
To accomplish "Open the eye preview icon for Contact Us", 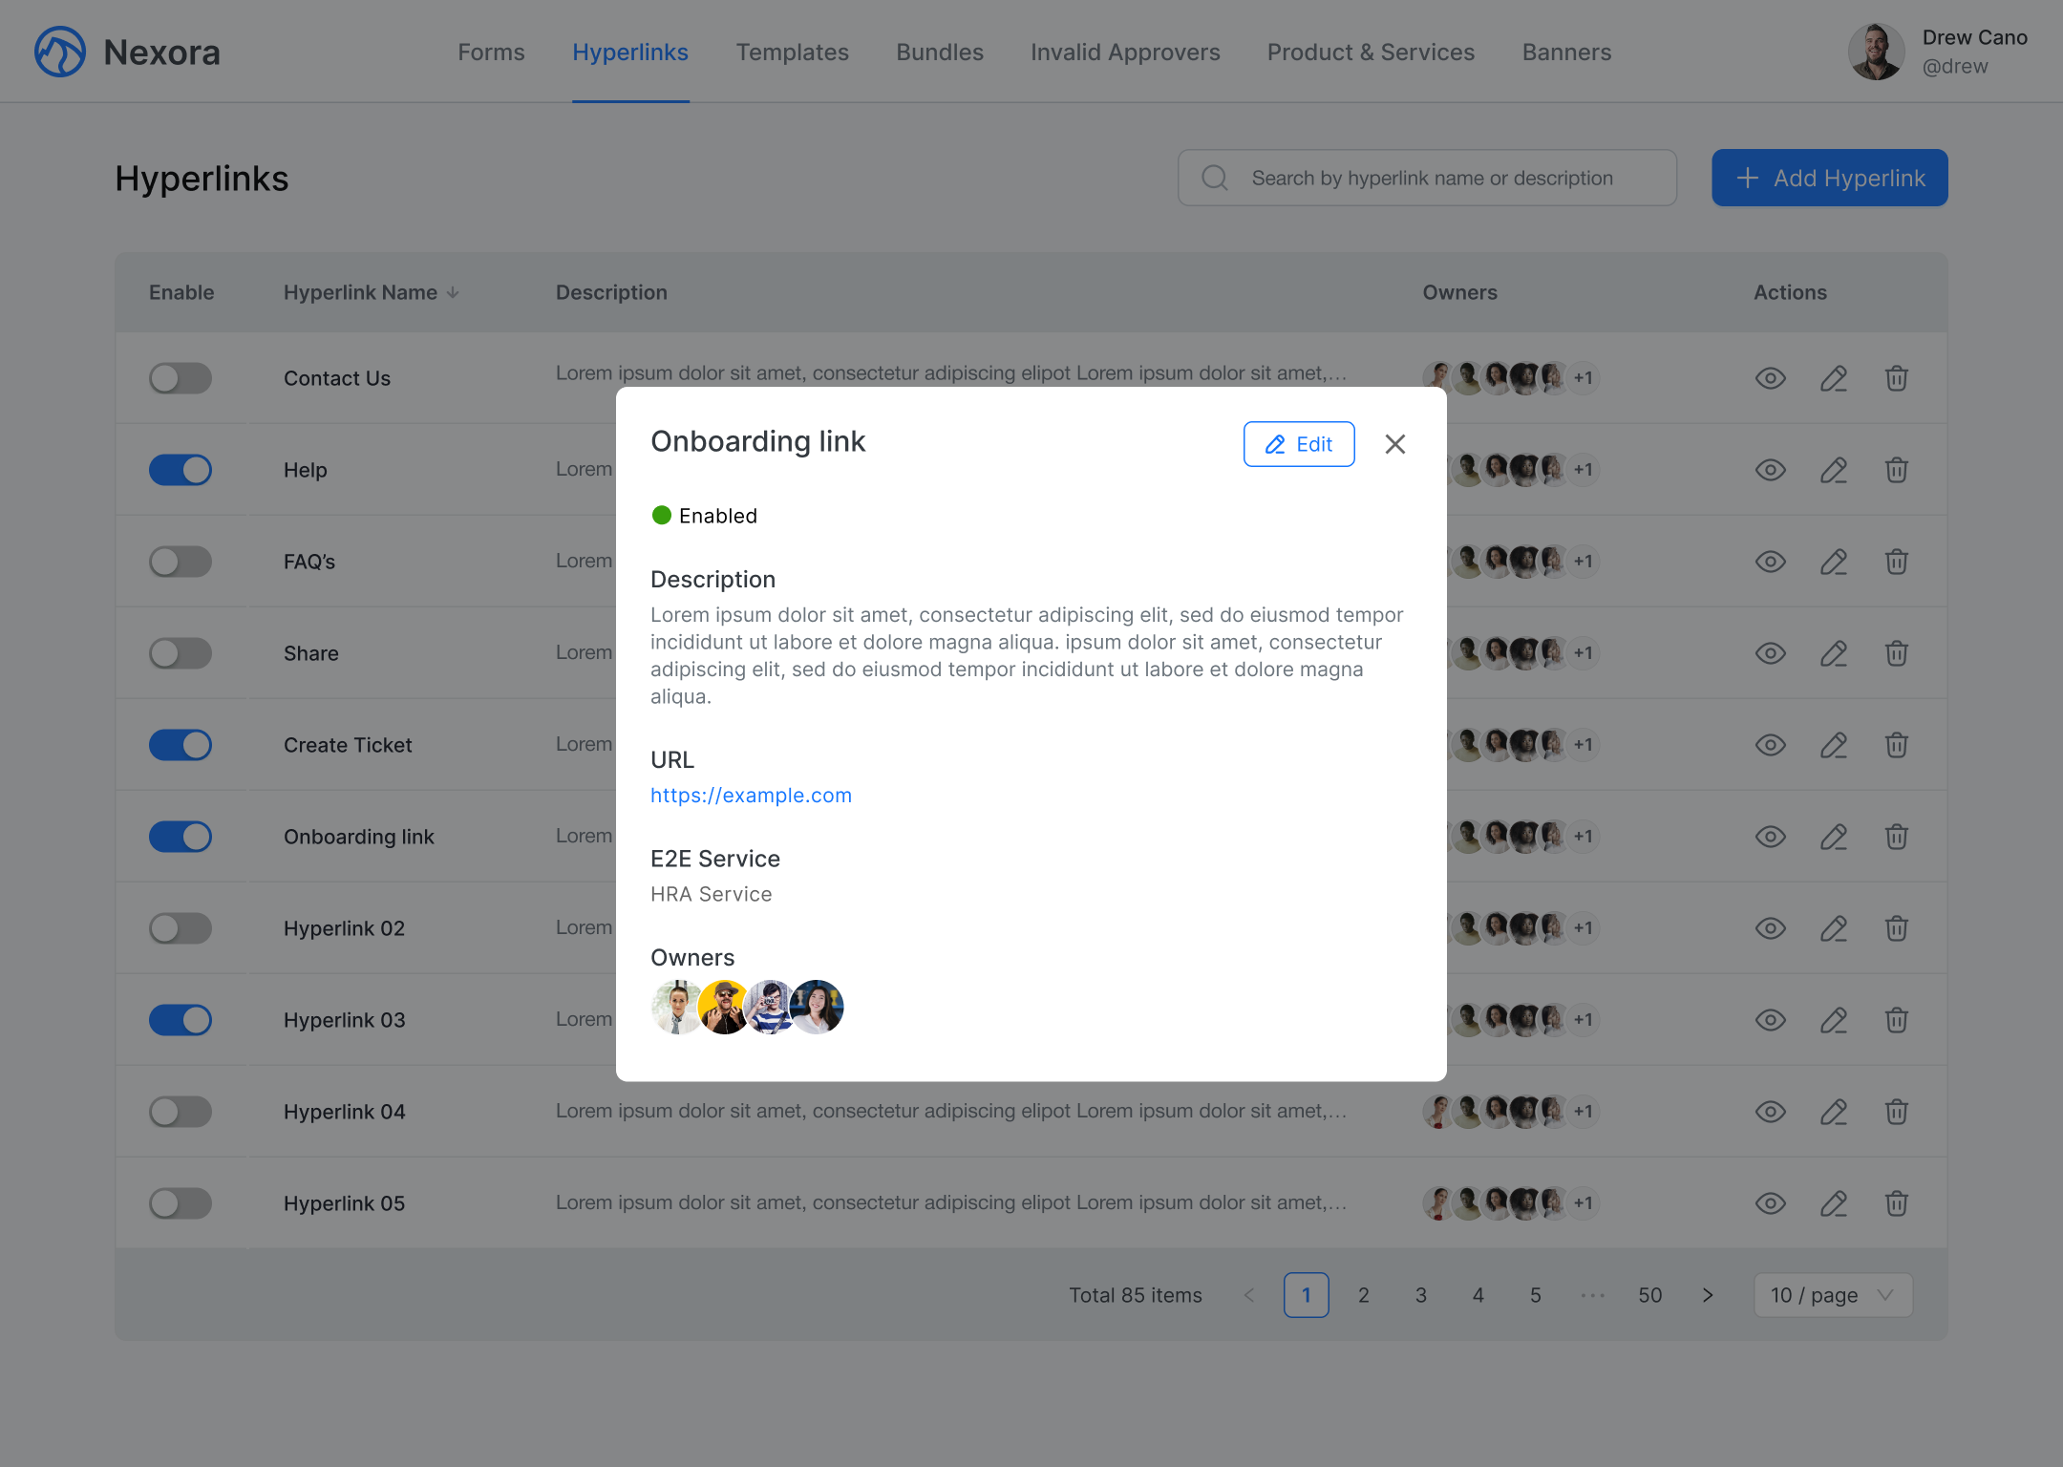I will 1770,378.
